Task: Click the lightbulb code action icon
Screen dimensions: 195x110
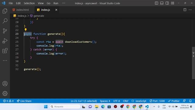Action: pyautogui.click(x=26, y=30)
